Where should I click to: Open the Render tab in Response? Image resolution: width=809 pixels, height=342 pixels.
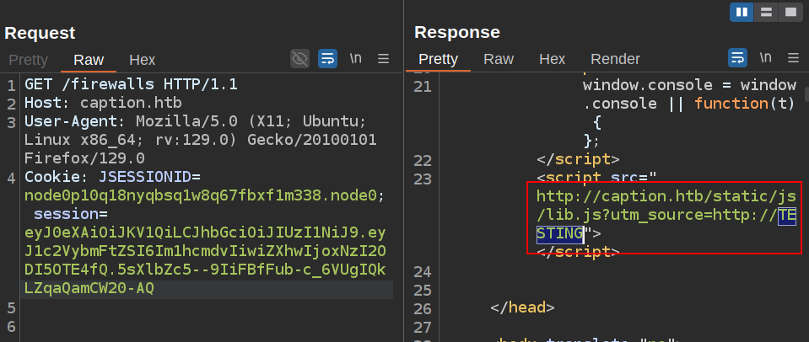click(615, 59)
